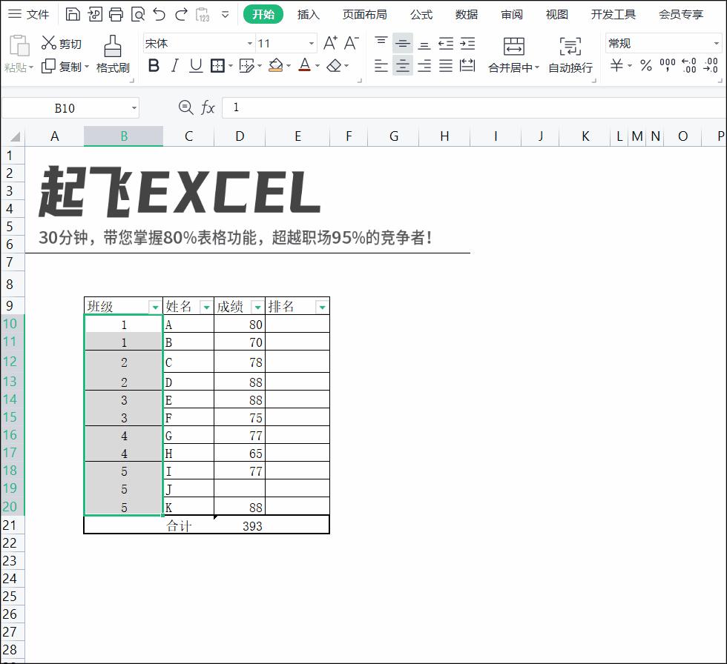
Task: Open the Format Painter tool
Action: [113, 54]
